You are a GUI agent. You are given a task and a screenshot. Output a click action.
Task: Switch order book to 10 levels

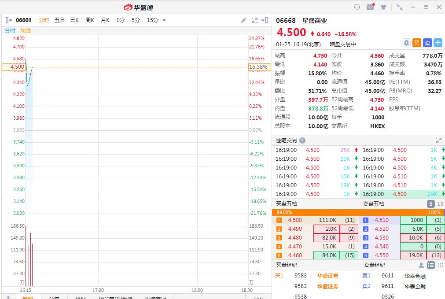coord(440,204)
